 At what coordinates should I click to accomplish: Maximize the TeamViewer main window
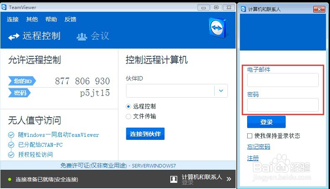(216, 8)
